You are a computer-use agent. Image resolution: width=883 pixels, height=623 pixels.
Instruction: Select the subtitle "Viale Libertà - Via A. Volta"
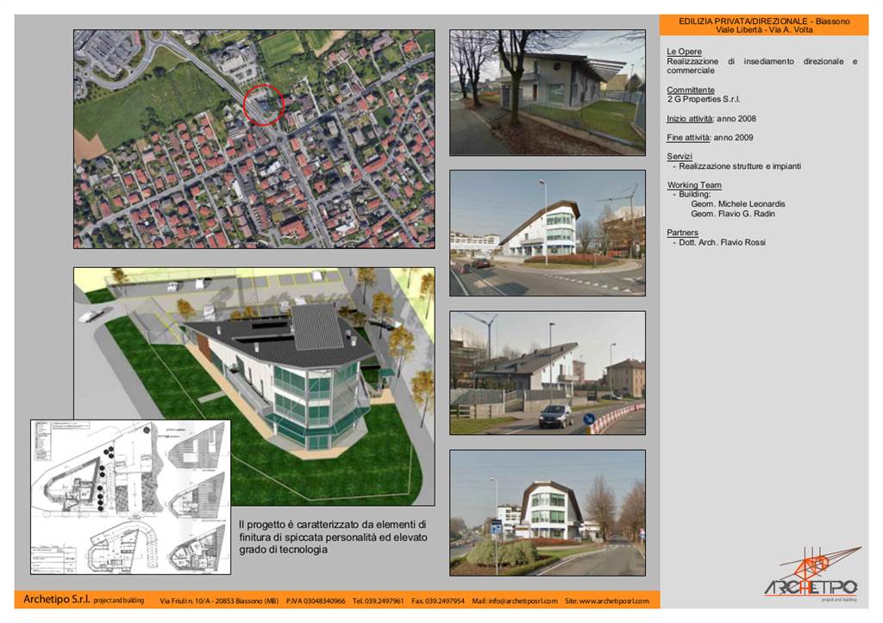764,30
